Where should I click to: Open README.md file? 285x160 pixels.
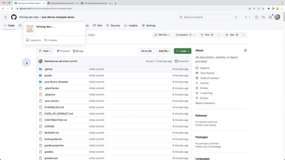click(52, 132)
